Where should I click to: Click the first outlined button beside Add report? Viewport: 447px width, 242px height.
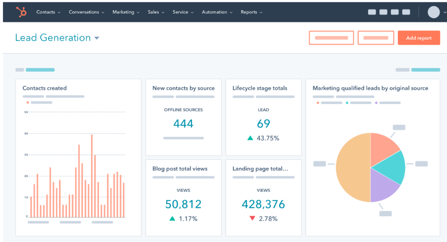(x=331, y=38)
